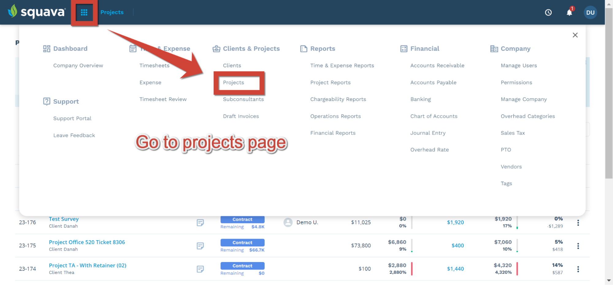Click the Squava logo
Image resolution: width=613 pixels, height=285 pixels.
click(x=36, y=12)
